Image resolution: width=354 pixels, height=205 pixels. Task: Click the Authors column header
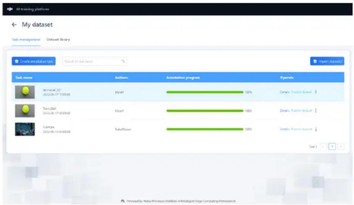click(x=121, y=78)
